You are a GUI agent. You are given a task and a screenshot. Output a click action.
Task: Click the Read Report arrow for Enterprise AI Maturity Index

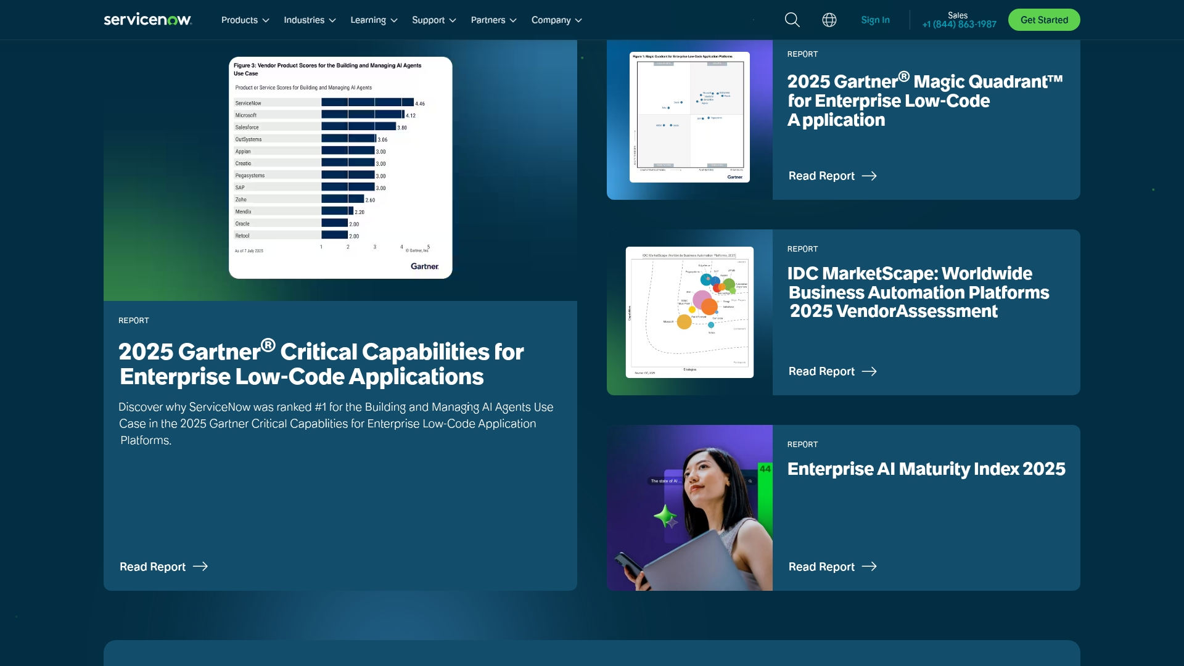(x=832, y=566)
